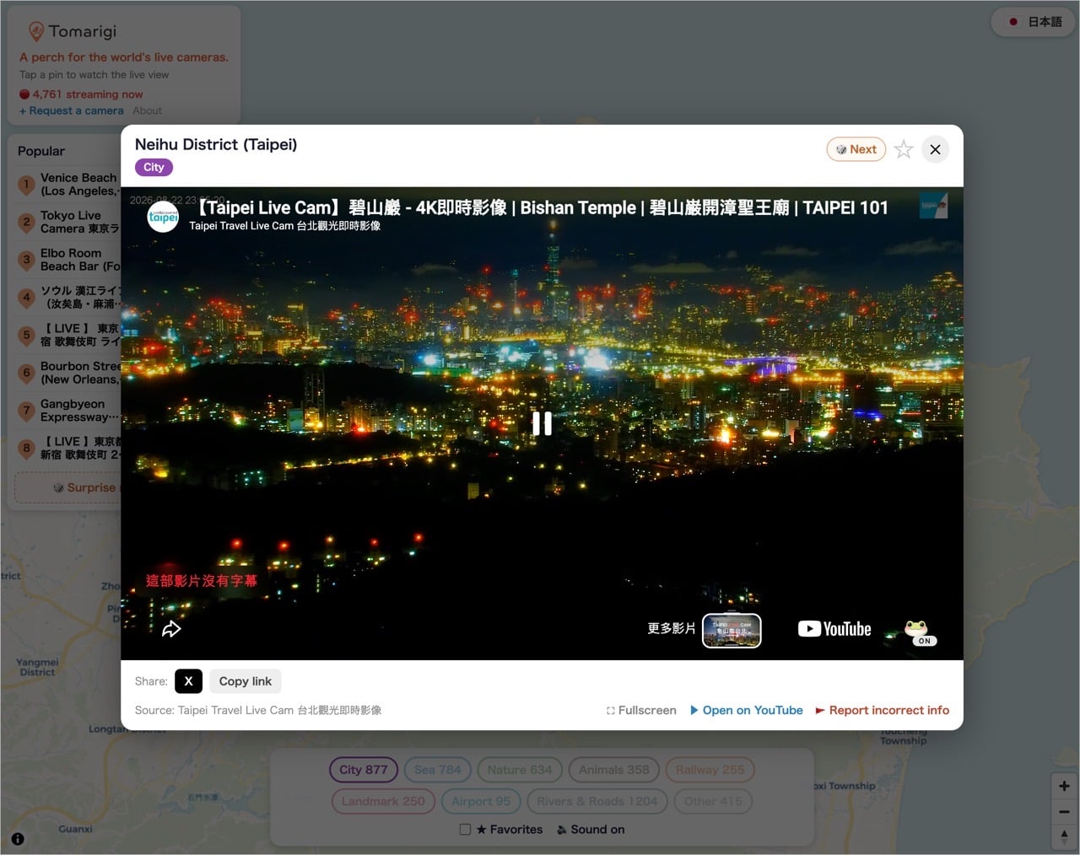1080x855 pixels.
Task: Filter by Other 415 category
Action: 713,801
